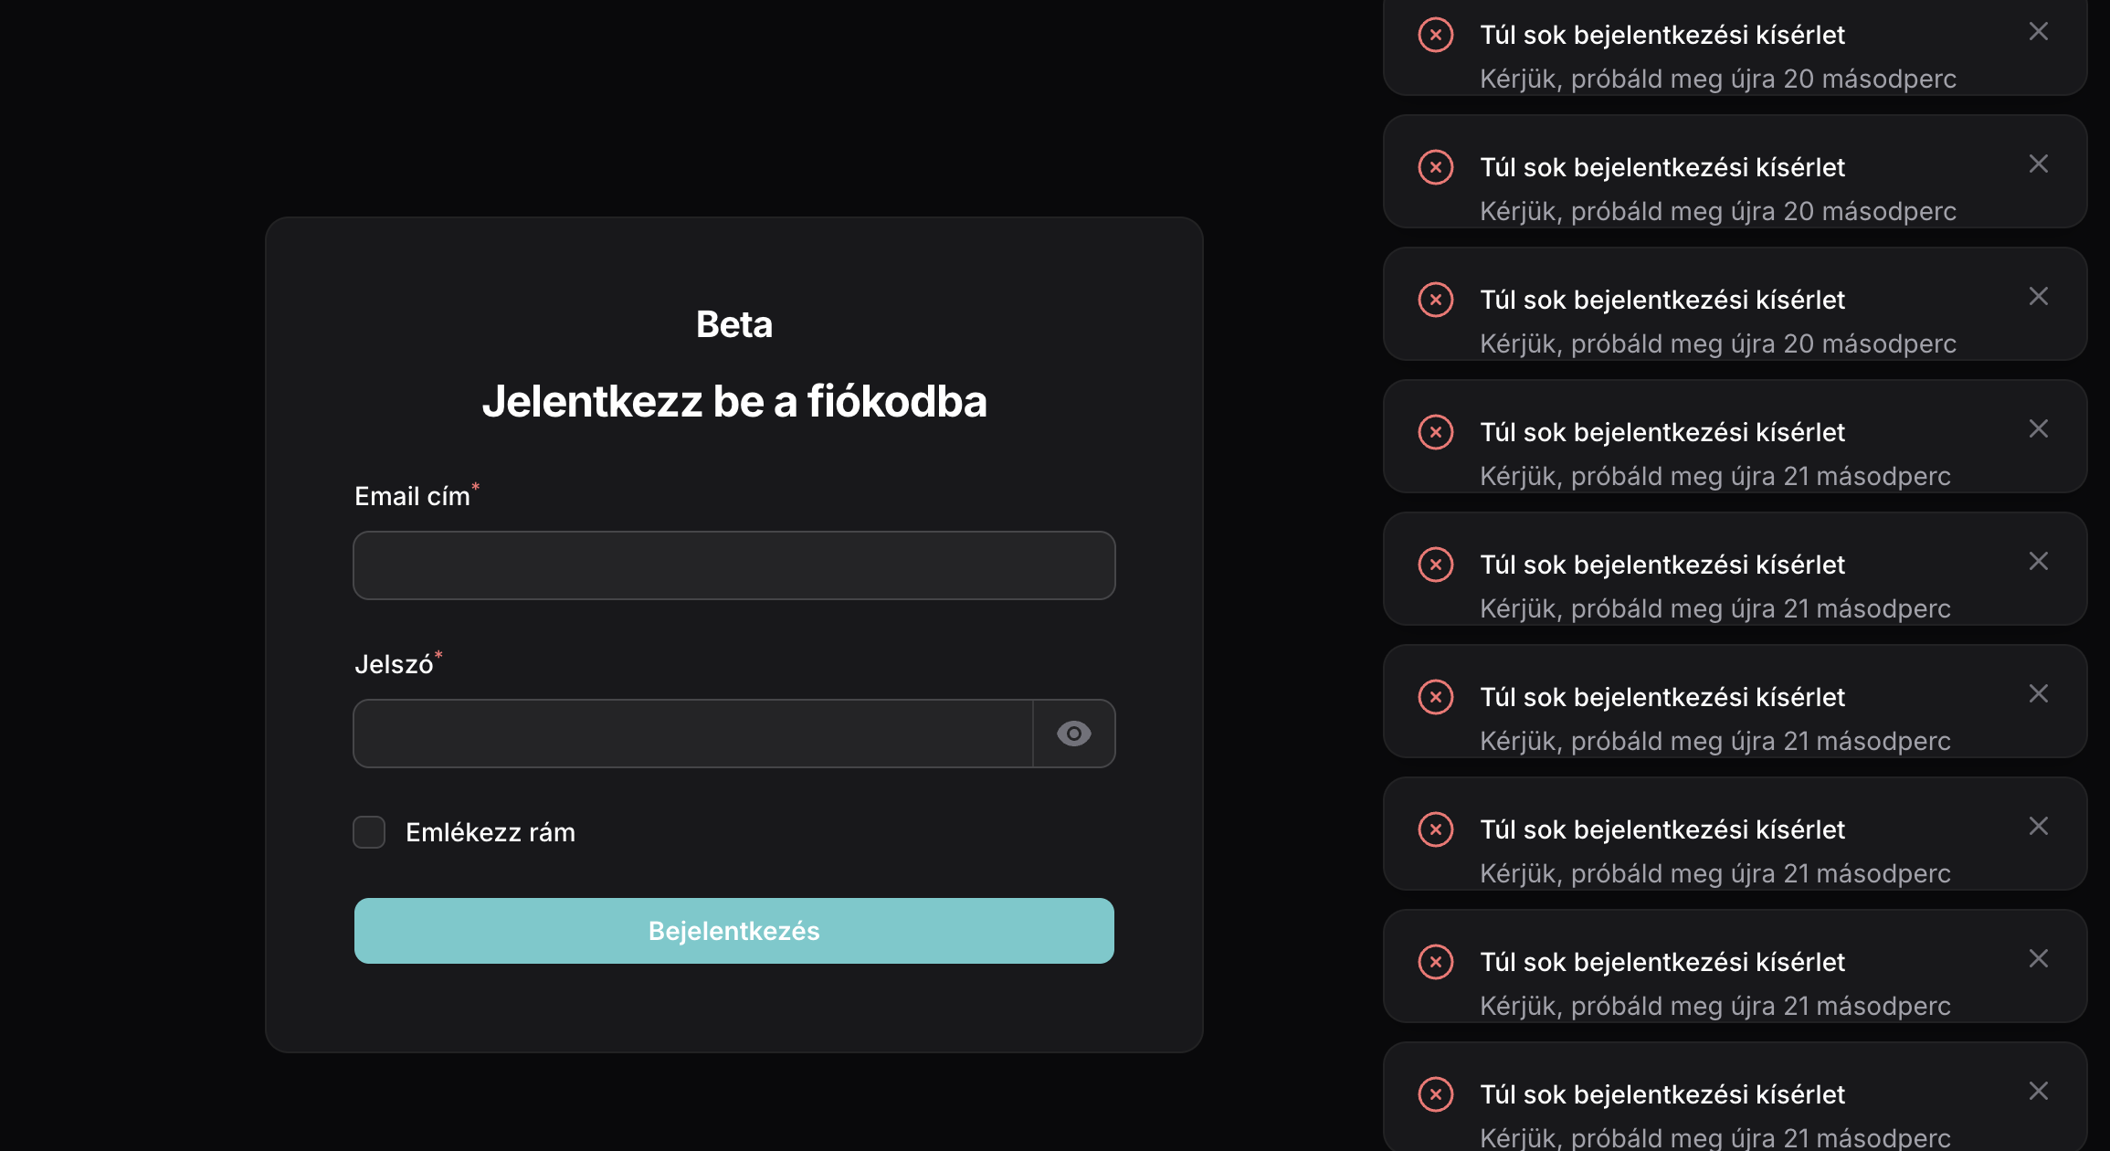The image size is (2110, 1151).
Task: Close the fifth toast notification from top
Action: tap(2038, 562)
